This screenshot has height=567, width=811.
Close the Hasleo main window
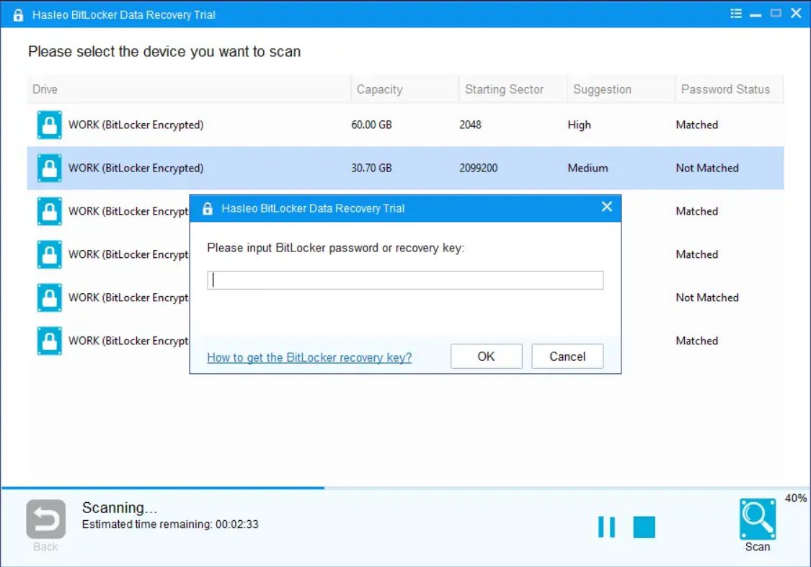[796, 13]
